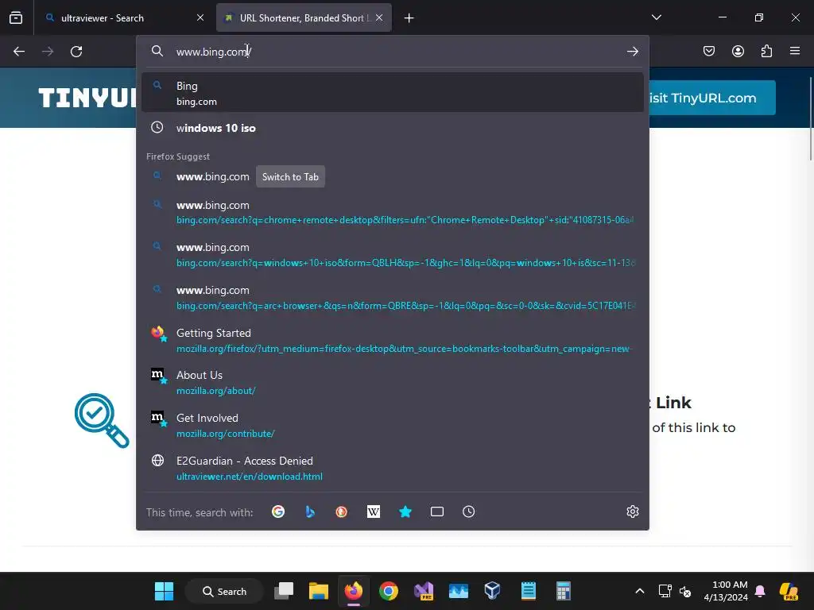Click the Switch to Tab button
The width and height of the screenshot is (814, 610).
(x=290, y=177)
